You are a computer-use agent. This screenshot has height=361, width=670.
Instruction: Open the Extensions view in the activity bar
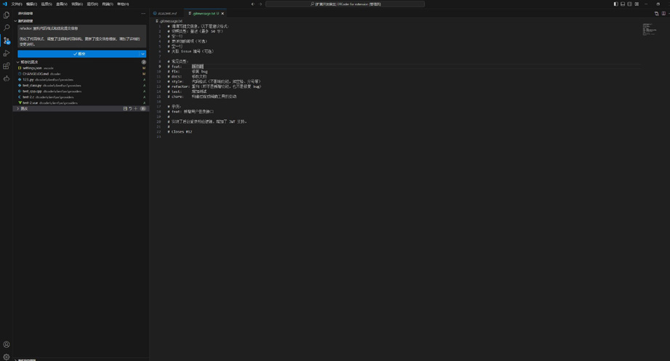(7, 65)
